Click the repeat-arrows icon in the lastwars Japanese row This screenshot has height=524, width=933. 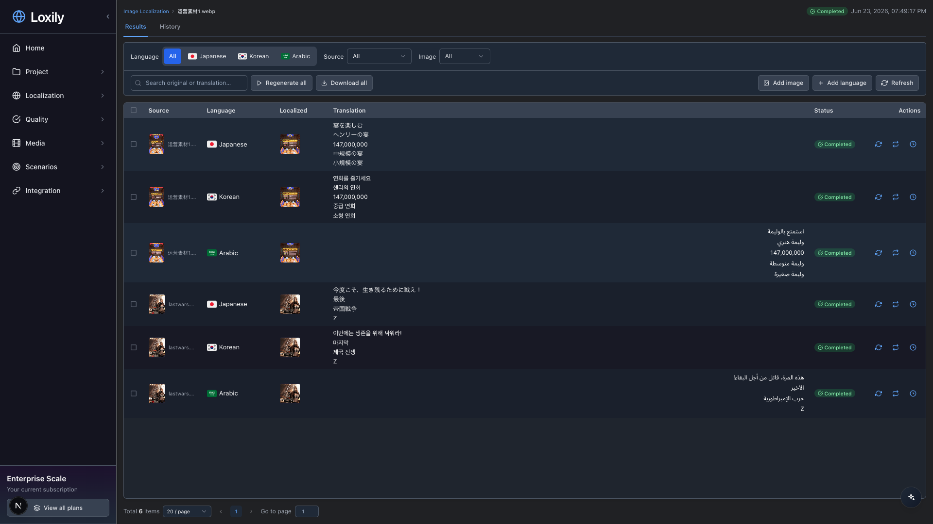tap(896, 304)
